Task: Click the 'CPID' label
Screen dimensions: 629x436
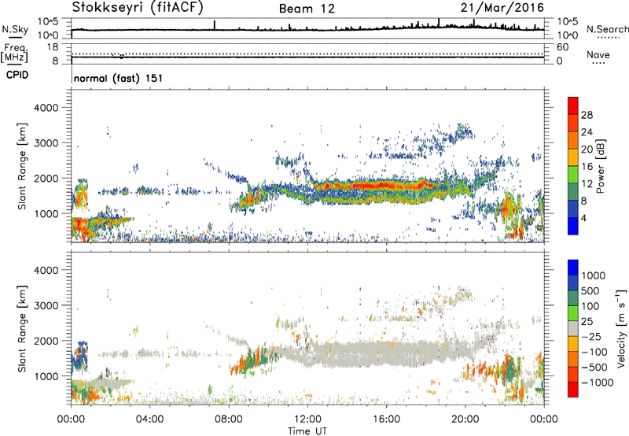Action: coord(17,75)
